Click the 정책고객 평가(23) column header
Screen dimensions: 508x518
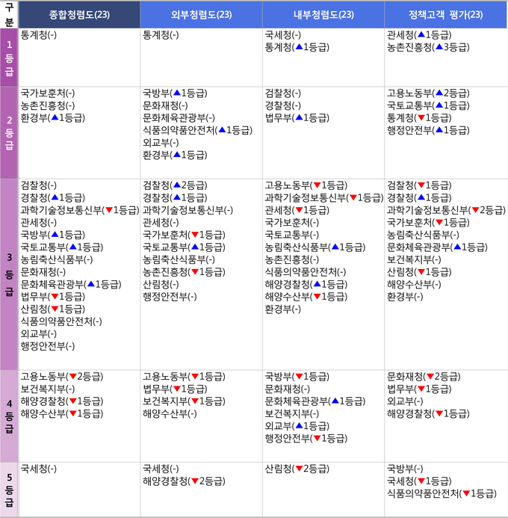[x=446, y=14]
